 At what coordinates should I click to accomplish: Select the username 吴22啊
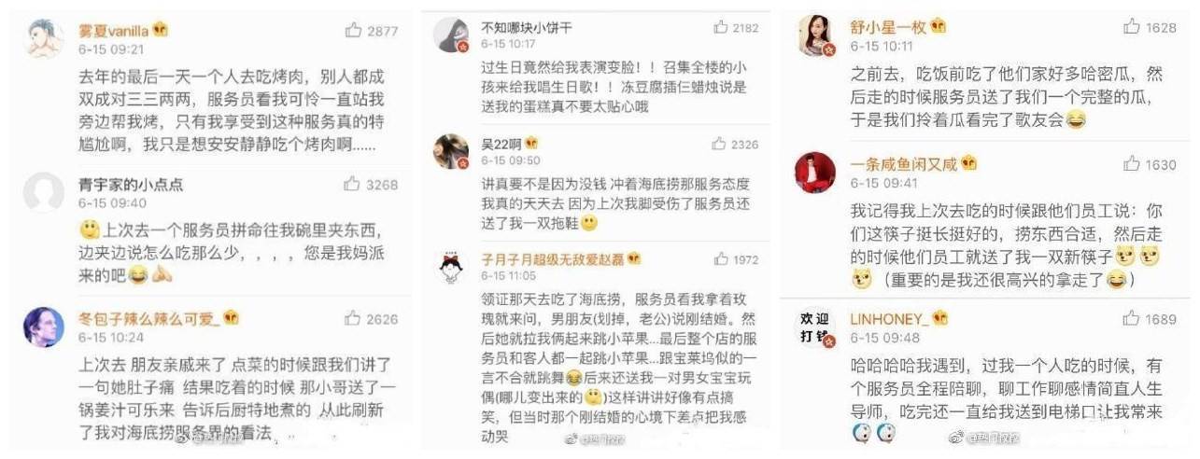point(501,144)
